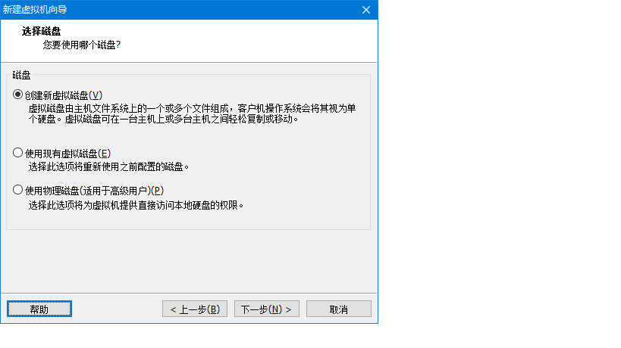Cancel the wizard with 取消

(339, 309)
